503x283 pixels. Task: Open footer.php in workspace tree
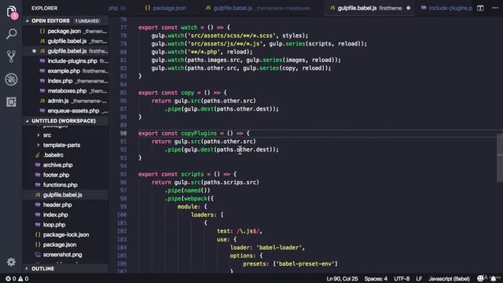(66, 175)
